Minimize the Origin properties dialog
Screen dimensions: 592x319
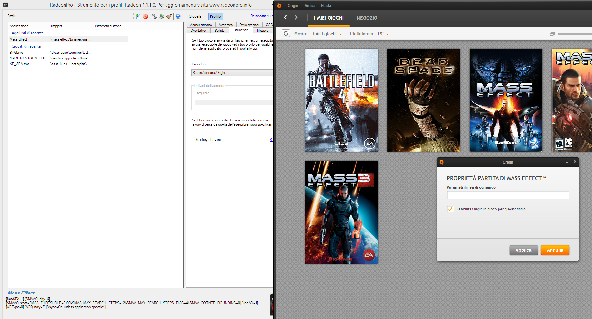coord(567,162)
